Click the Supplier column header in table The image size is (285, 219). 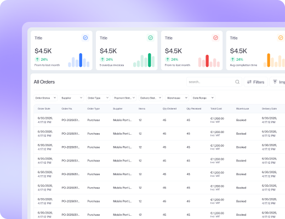click(x=117, y=108)
